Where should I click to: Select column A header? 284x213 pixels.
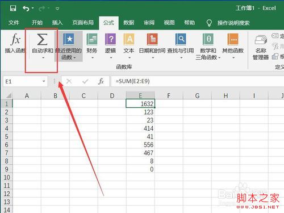[x=27, y=95]
